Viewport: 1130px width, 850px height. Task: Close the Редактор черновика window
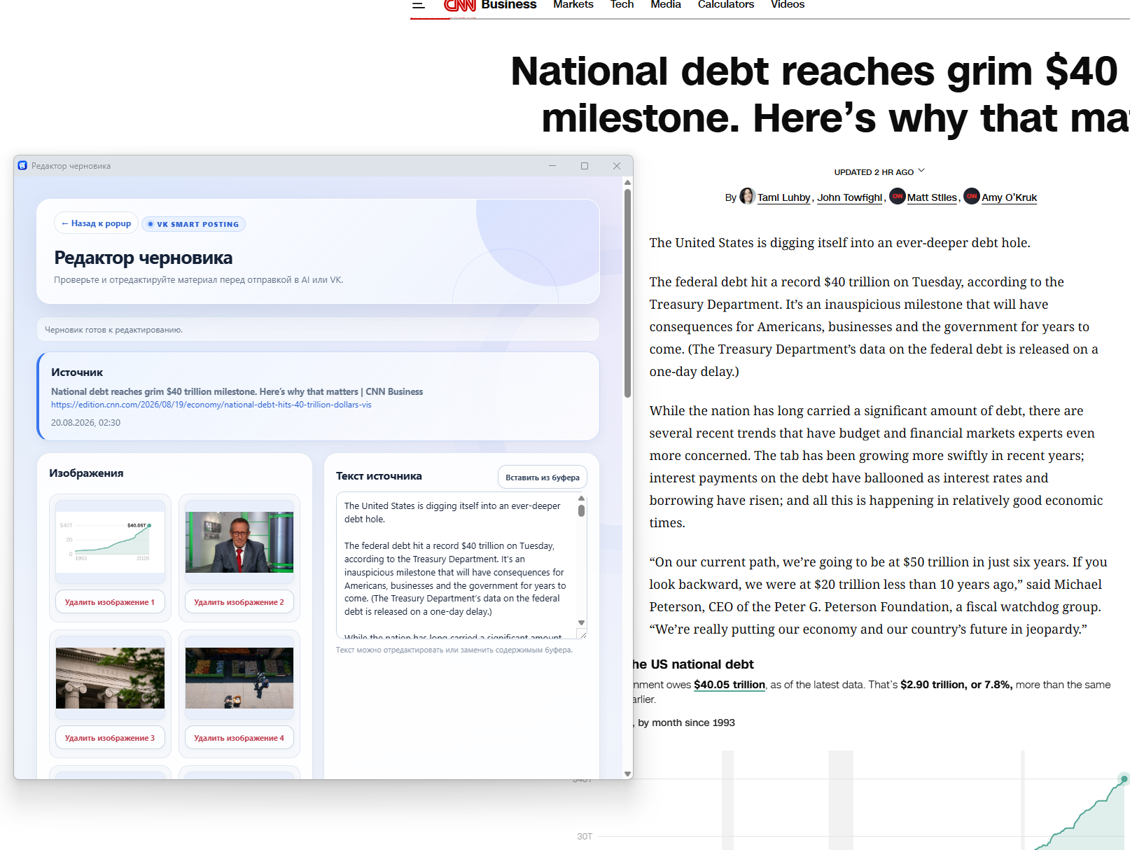click(x=617, y=166)
